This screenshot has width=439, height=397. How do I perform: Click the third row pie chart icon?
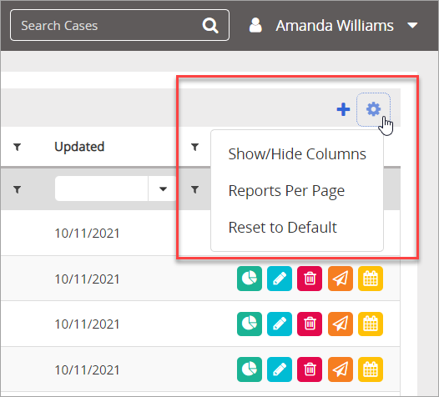[250, 324]
